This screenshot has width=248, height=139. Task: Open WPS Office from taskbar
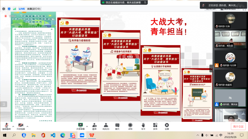(x=92, y=135)
